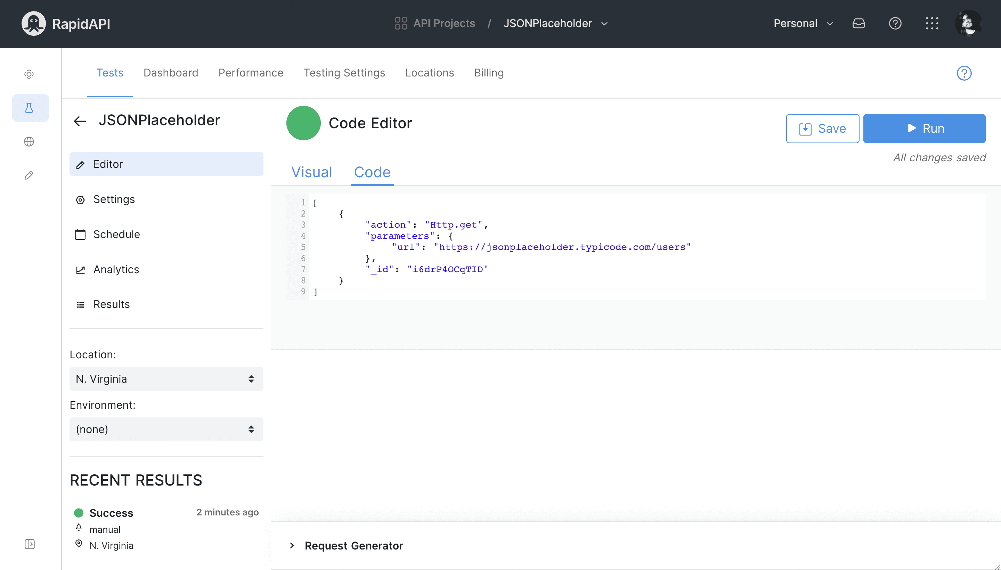Click the N. Virginia label under Success result
Viewport: 1001px width, 570px height.
[111, 546]
